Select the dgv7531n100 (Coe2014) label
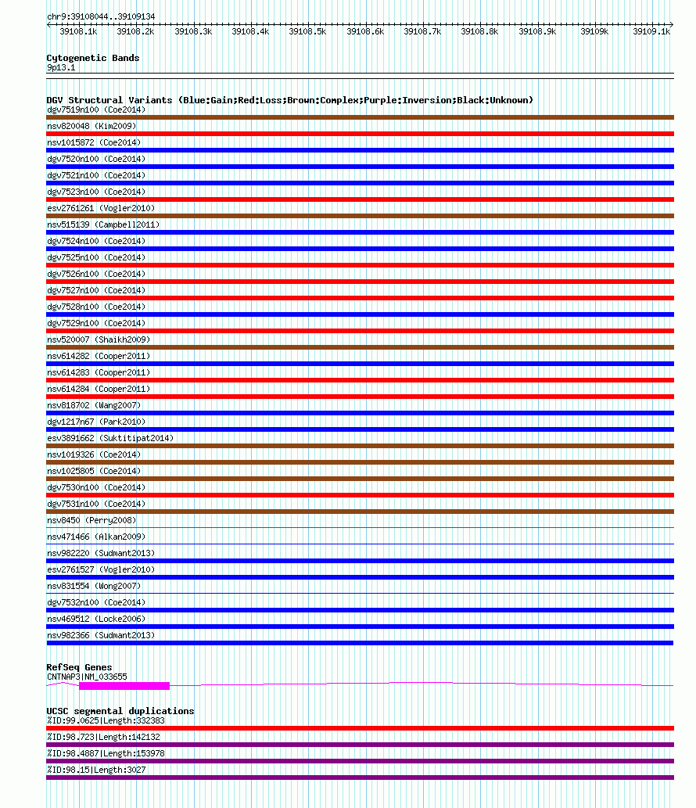 tap(96, 504)
